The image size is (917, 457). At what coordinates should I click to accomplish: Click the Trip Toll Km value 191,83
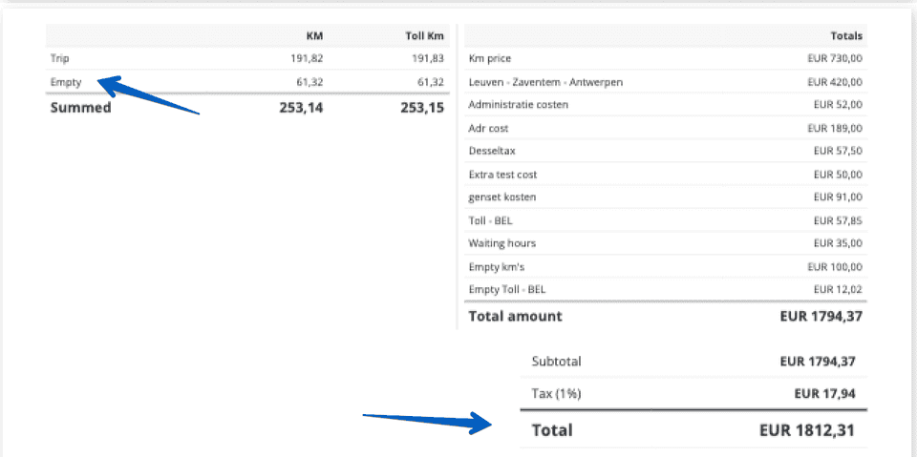pyautogui.click(x=428, y=58)
